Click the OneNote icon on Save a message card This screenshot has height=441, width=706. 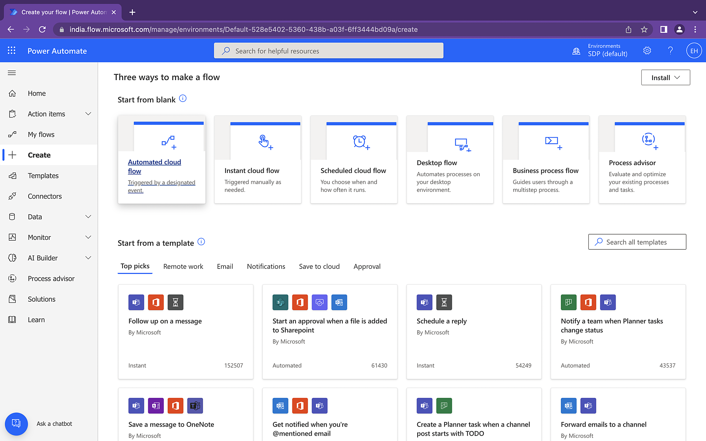pyautogui.click(x=156, y=406)
